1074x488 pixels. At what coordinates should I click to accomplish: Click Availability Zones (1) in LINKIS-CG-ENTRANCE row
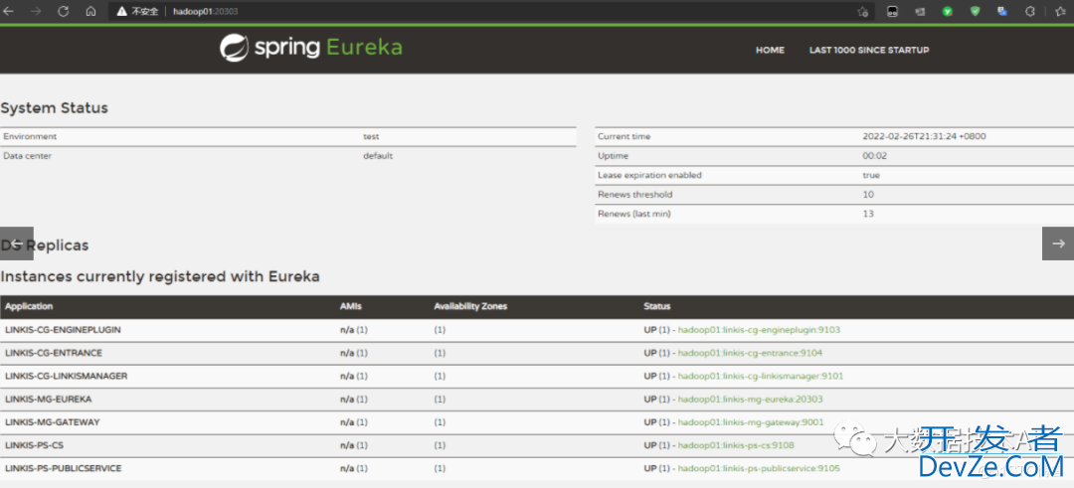pyautogui.click(x=440, y=353)
